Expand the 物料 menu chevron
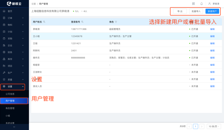 [23, 25]
